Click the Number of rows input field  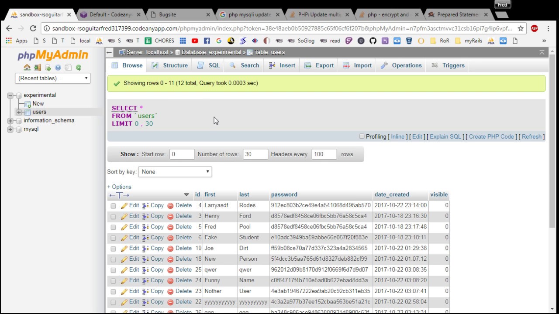tap(255, 154)
